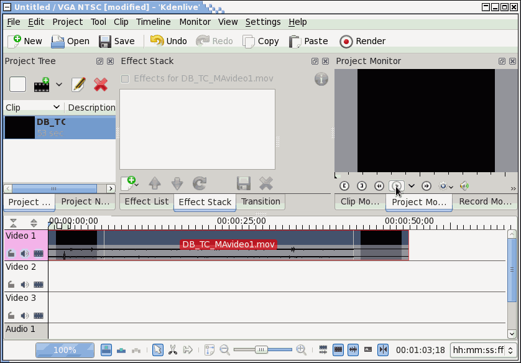Open play options dropdown arrow in monitor

click(x=412, y=186)
